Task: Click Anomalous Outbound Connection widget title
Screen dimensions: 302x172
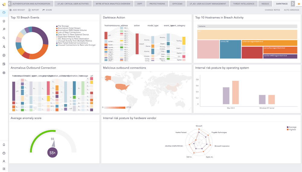Action: pos(33,68)
